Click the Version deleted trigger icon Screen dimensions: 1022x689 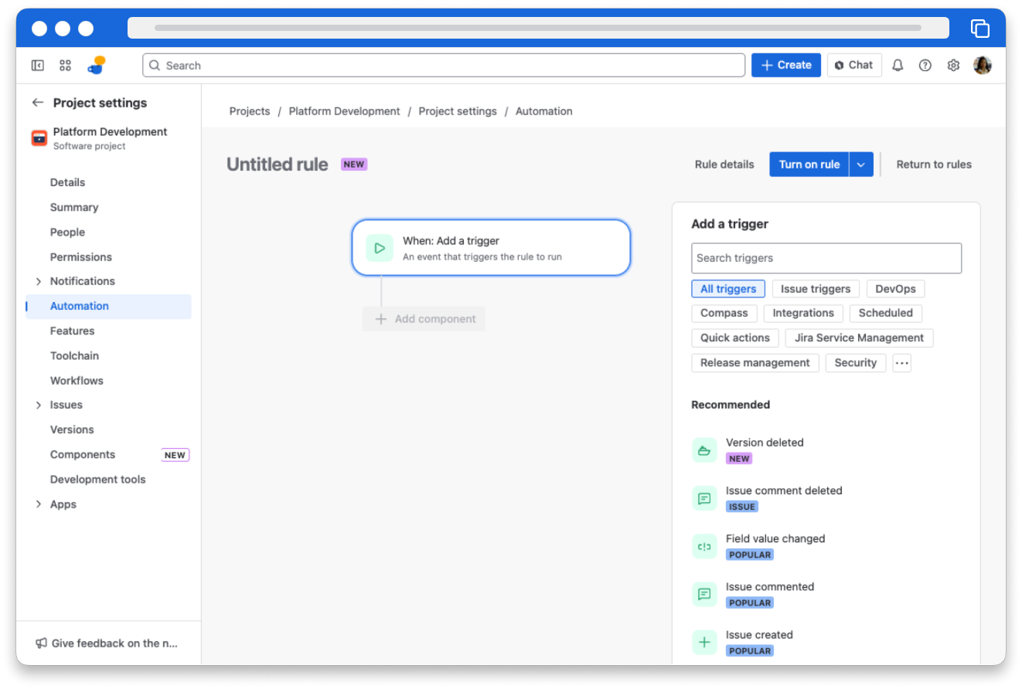tap(704, 450)
